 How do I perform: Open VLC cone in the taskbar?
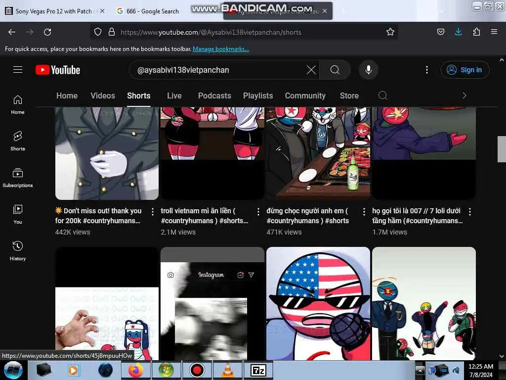coord(228,370)
